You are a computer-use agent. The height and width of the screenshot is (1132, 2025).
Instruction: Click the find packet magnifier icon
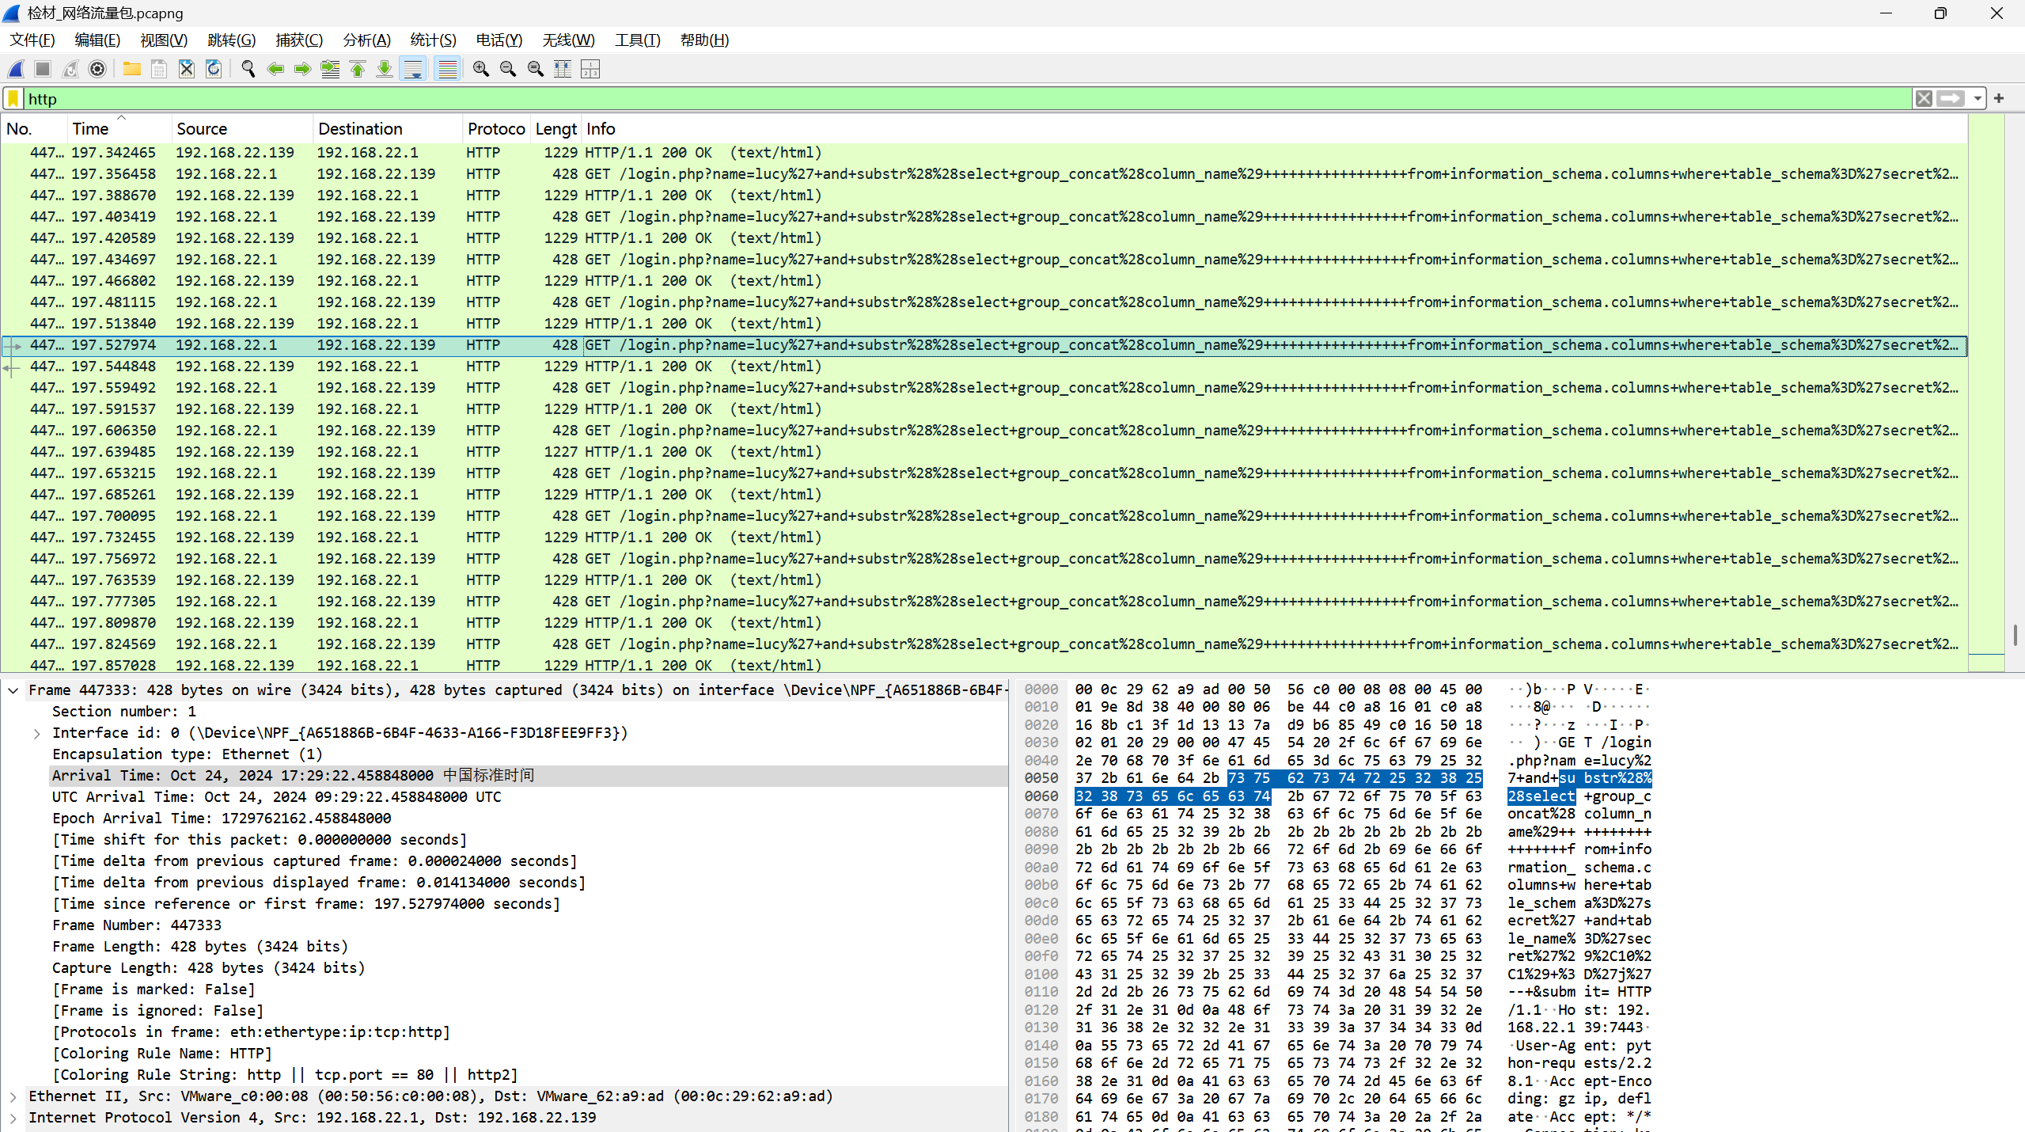(248, 70)
